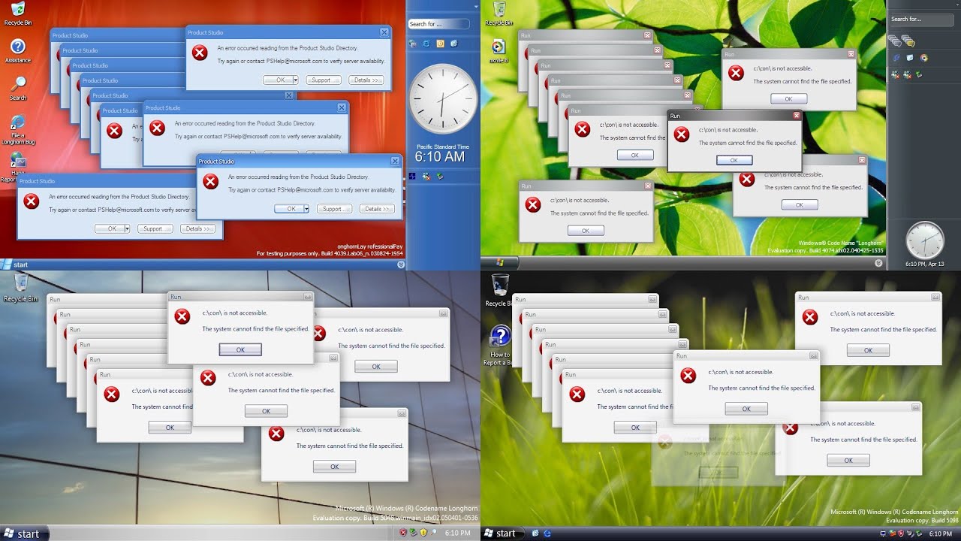Click the red shield tray icon on build 5048 taskbar
This screenshot has width=961, height=541.
403,533
